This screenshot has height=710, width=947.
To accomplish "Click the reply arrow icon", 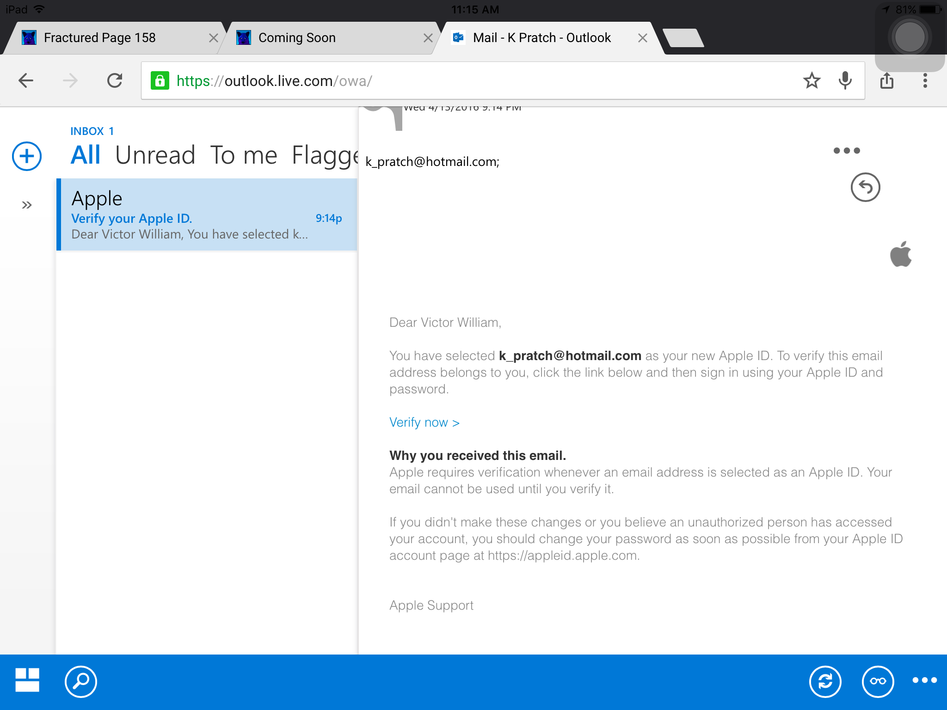I will click(x=865, y=187).
